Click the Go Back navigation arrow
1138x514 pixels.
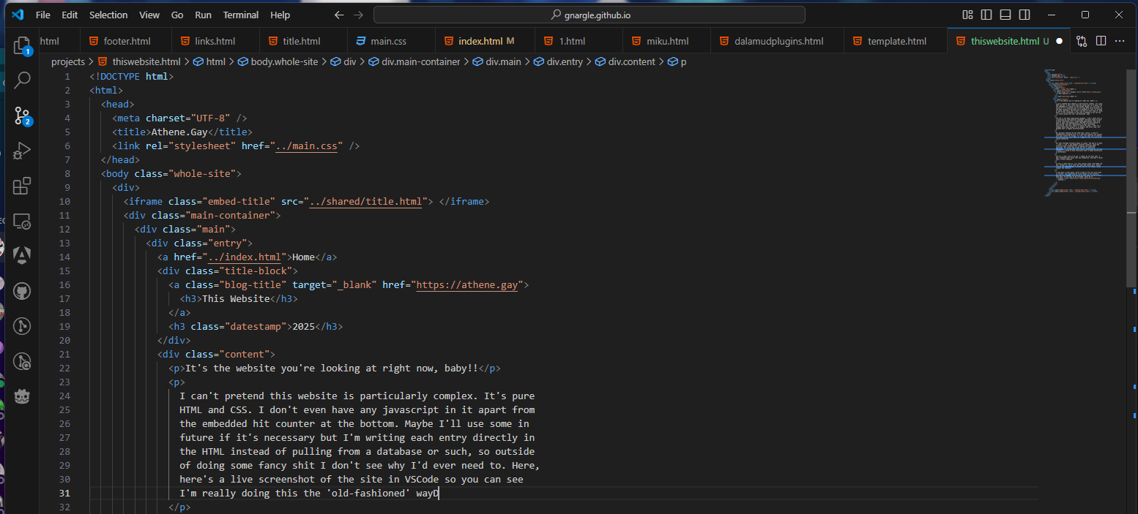coord(338,15)
